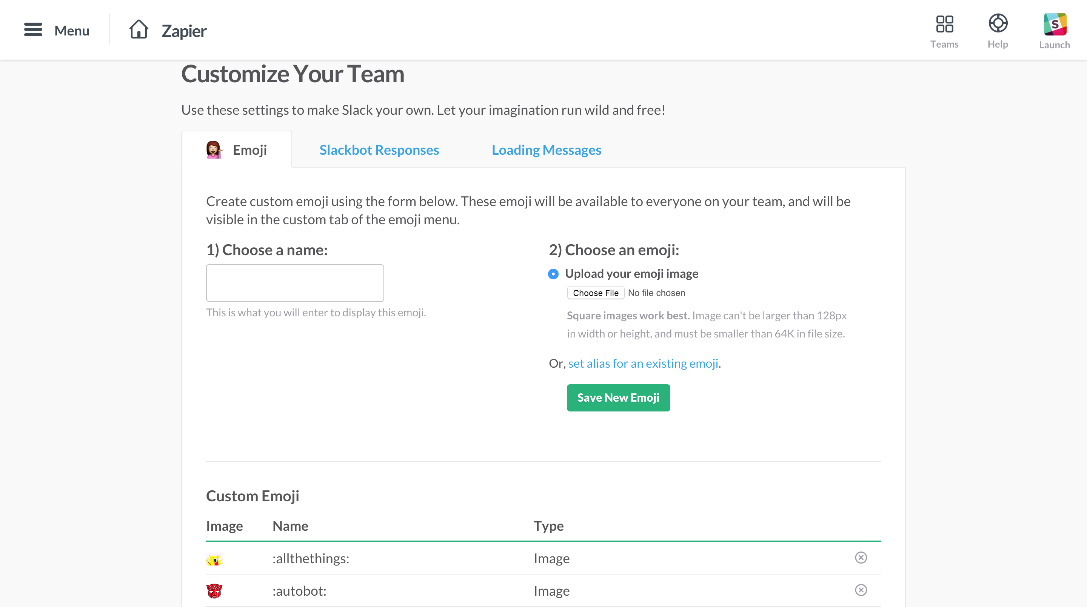The image size is (1087, 607).
Task: Click the Slack Launch icon
Action: point(1055,25)
